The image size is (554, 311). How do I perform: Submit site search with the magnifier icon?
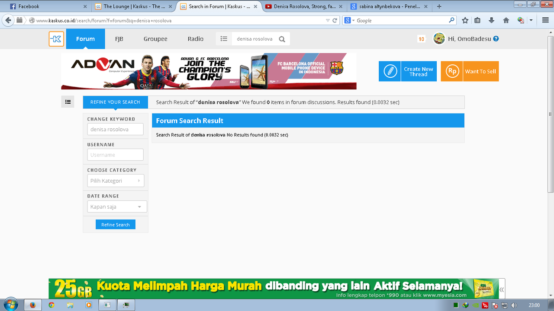point(282,39)
